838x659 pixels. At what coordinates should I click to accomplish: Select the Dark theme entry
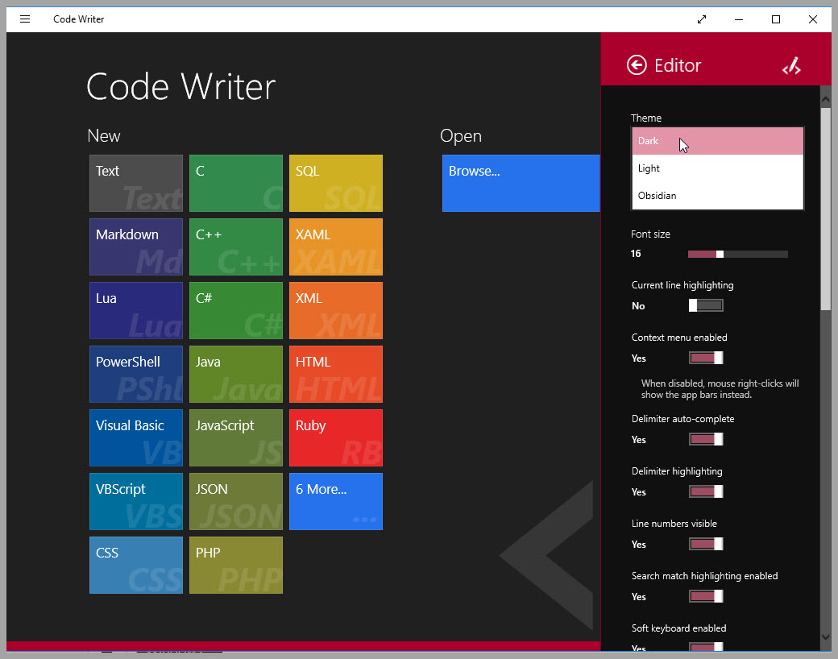pyautogui.click(x=717, y=140)
